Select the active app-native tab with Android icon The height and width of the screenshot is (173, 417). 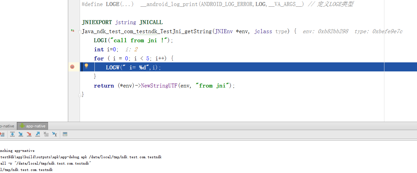[33, 126]
